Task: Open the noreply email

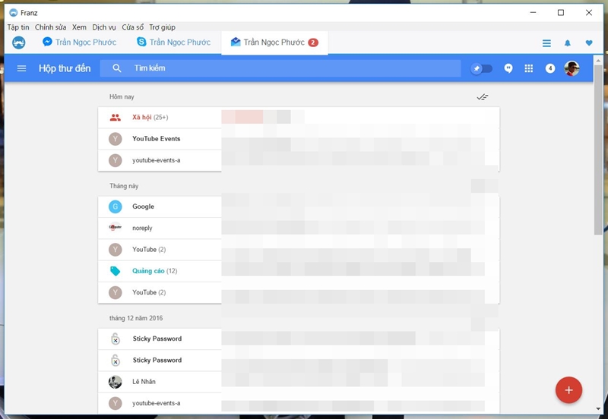Action: click(299, 228)
